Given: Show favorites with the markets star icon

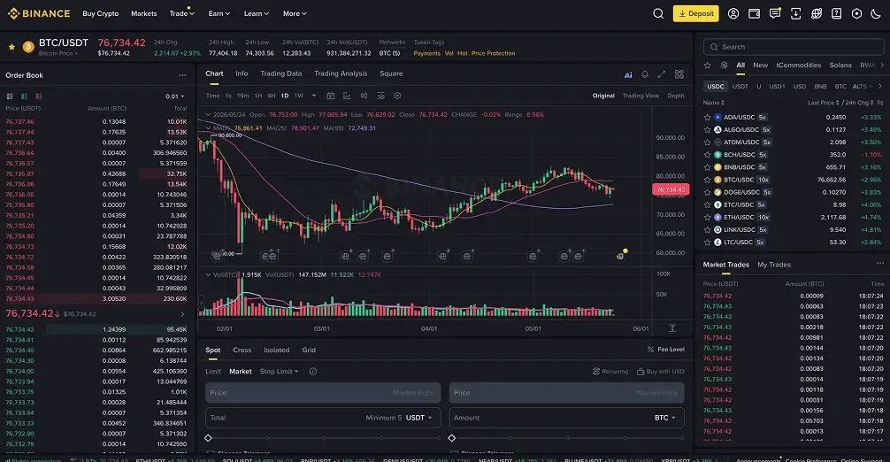Looking at the screenshot, I should click(707, 65).
